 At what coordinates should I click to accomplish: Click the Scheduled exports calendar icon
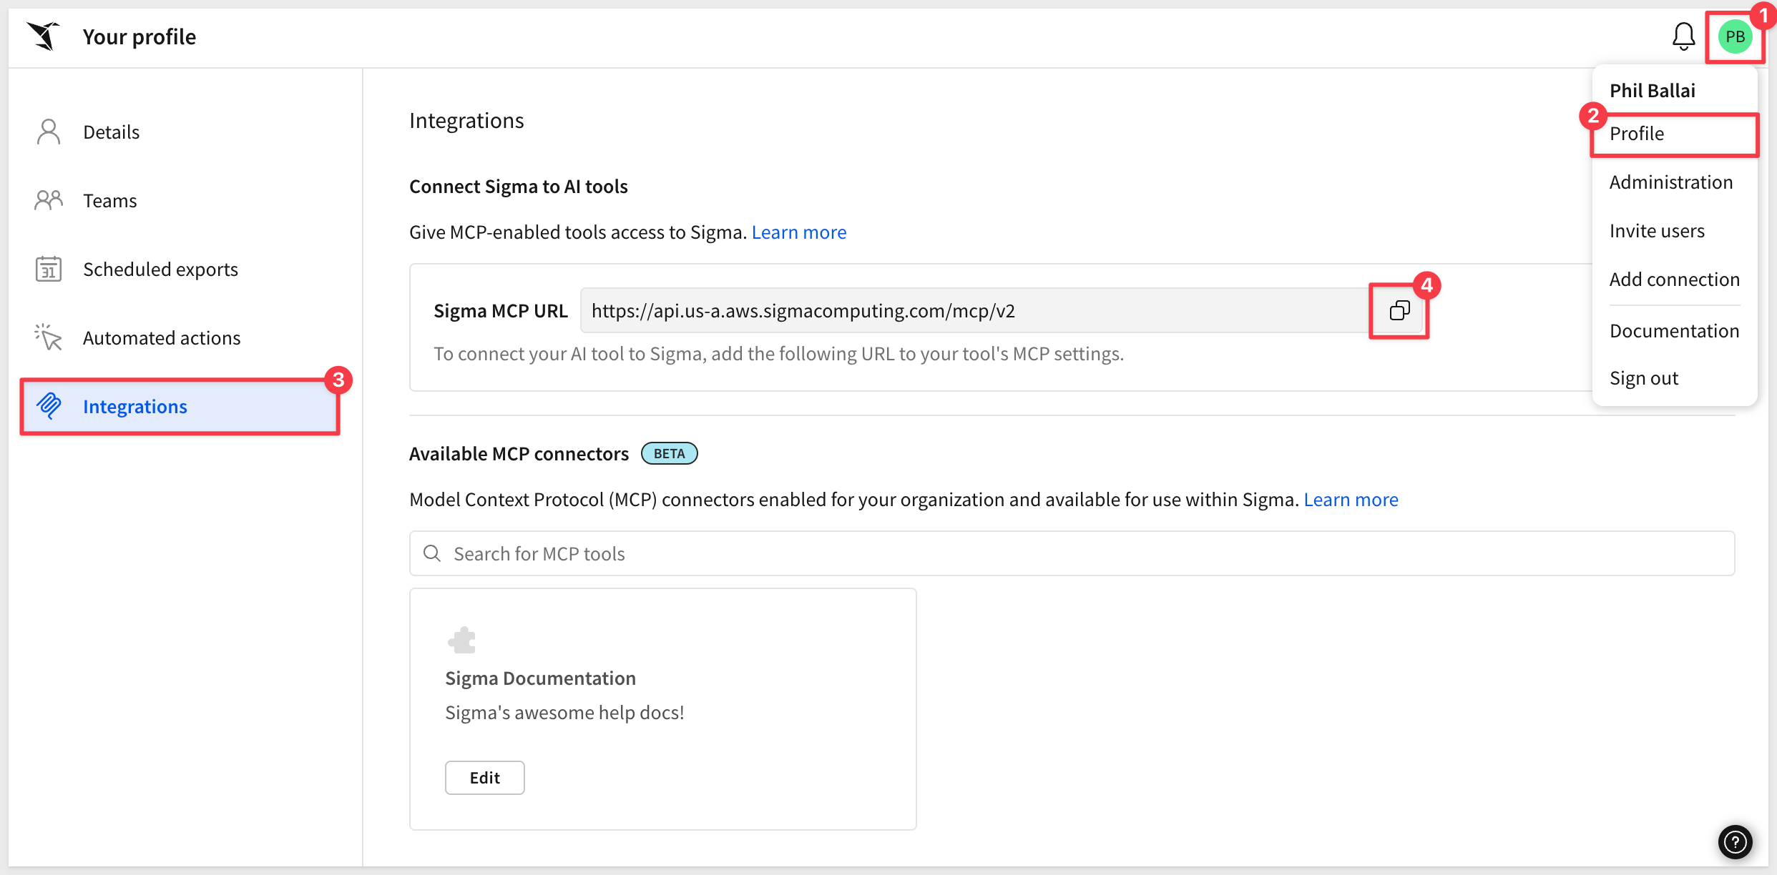49,270
